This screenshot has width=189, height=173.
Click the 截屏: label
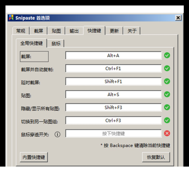pyautogui.click(x=26, y=57)
